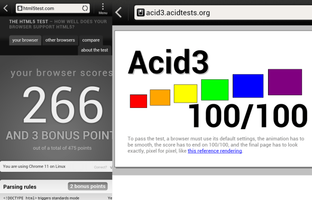312x200 pixels.
Task: Tap the '100/100' Acid3 score
Action: 248,116
